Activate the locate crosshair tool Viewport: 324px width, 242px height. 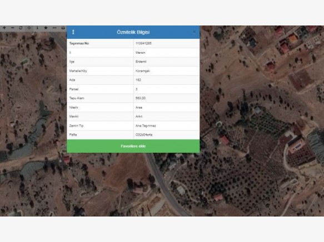point(29,28)
